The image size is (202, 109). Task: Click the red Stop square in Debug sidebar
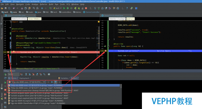coord(5,90)
